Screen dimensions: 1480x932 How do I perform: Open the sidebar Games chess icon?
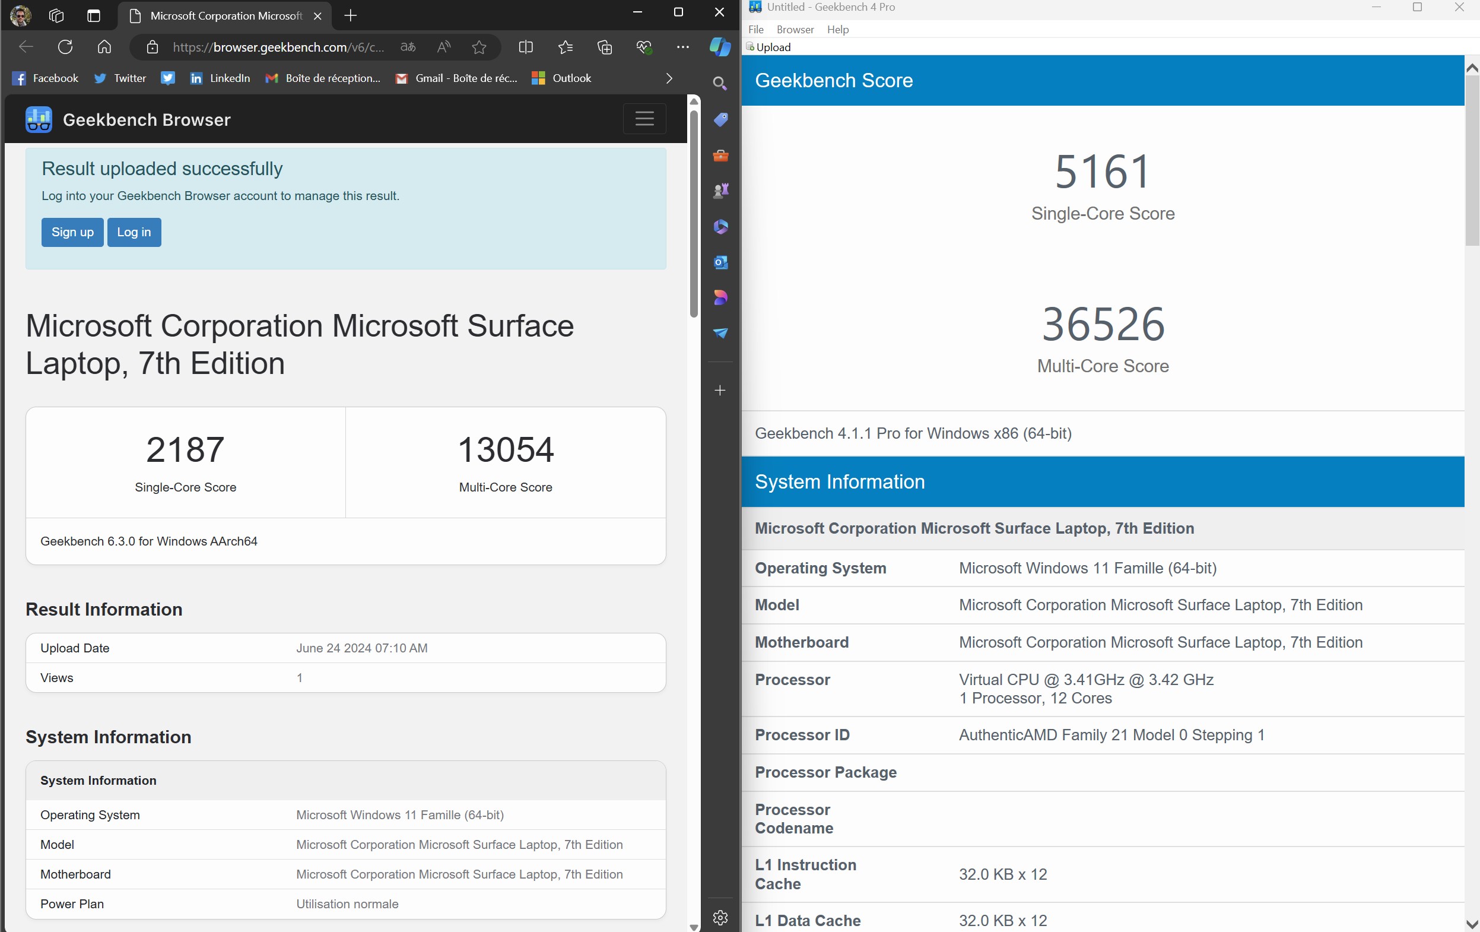click(720, 191)
